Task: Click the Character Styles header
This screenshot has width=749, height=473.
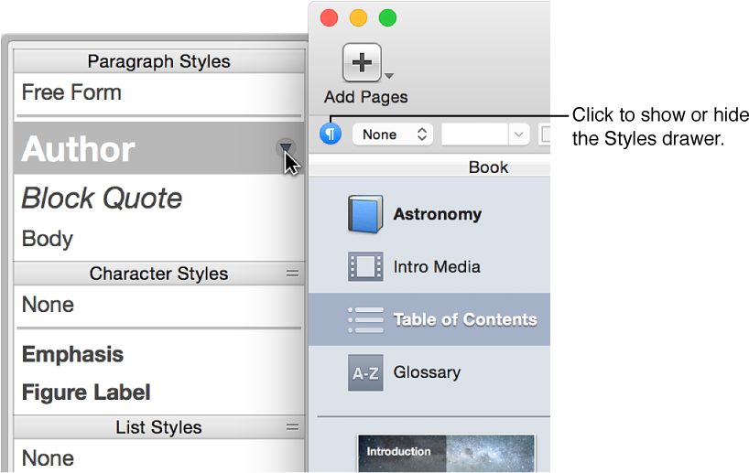Action: coord(158,274)
